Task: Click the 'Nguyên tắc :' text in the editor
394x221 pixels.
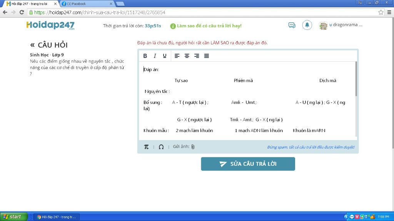Action: pos(157,91)
